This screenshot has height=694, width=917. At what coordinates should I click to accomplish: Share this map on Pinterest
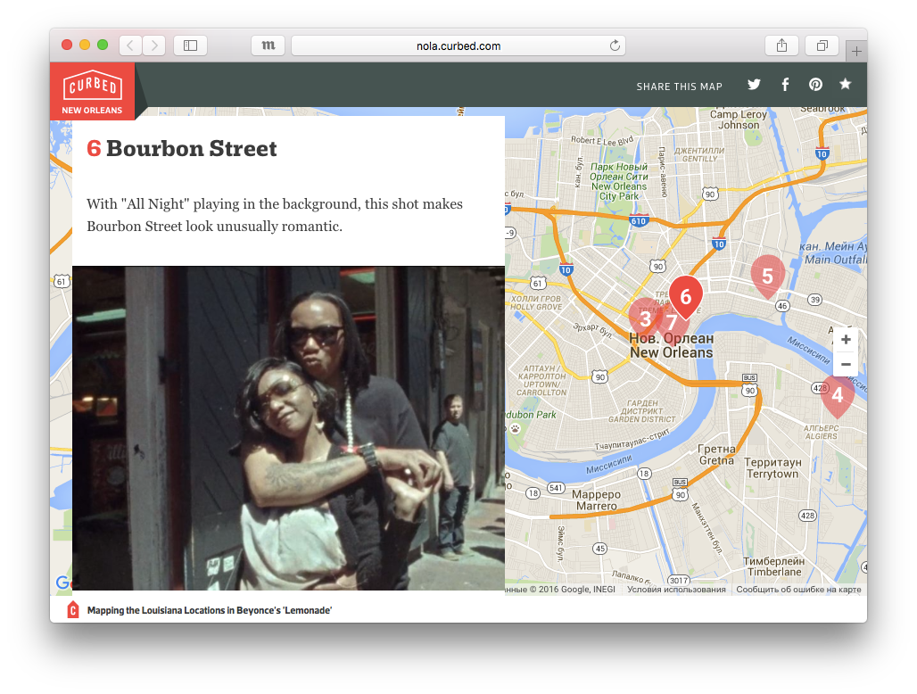pos(815,85)
